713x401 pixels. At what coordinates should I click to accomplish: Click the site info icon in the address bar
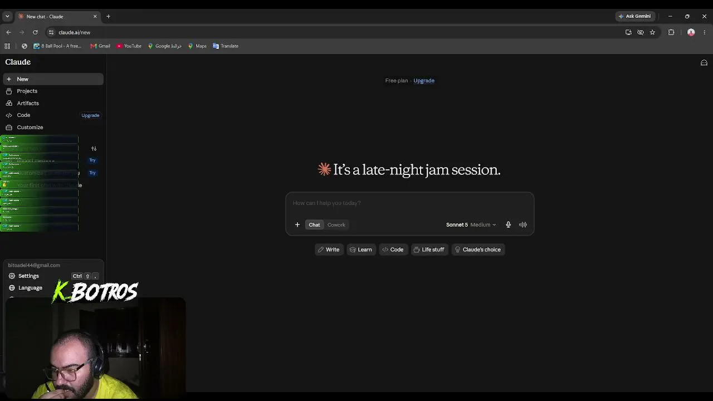click(51, 32)
